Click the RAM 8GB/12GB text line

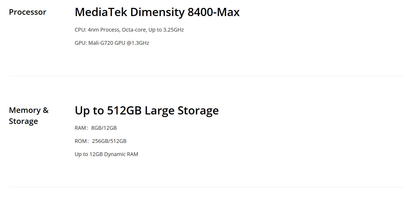[x=96, y=128]
